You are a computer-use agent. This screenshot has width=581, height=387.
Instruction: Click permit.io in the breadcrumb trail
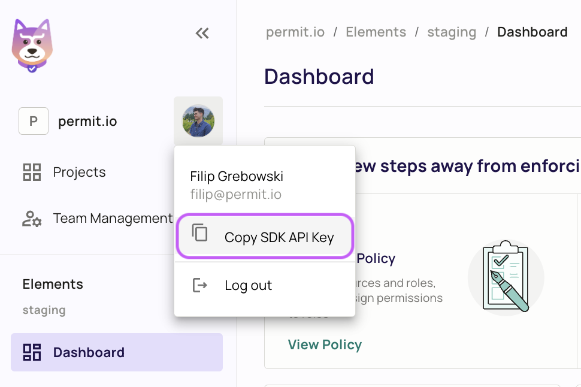(295, 32)
